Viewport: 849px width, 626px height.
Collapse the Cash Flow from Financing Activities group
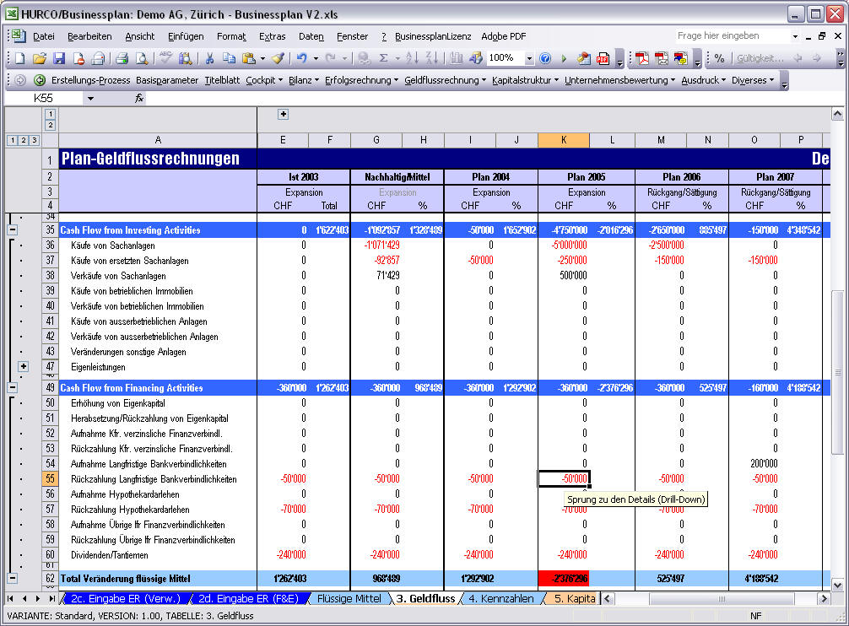[x=12, y=387]
